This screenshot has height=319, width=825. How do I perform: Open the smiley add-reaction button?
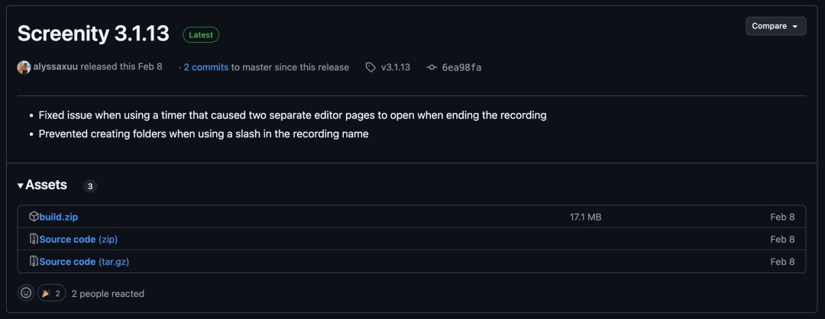pos(26,293)
